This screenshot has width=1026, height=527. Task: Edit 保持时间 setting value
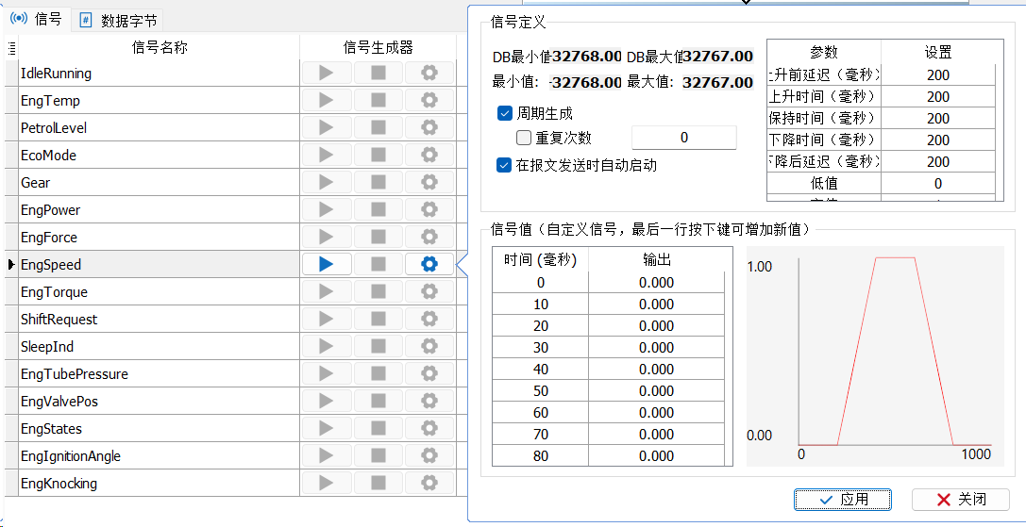click(937, 119)
